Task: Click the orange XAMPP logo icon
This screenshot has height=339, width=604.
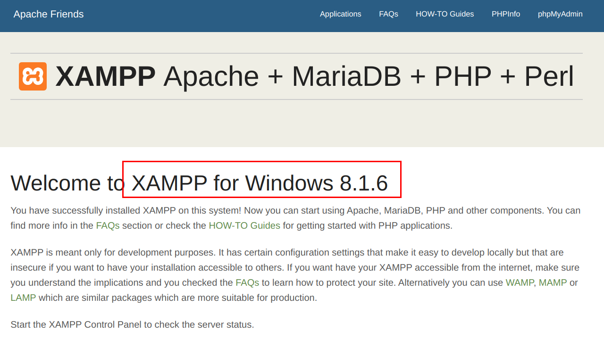Action: pos(33,76)
